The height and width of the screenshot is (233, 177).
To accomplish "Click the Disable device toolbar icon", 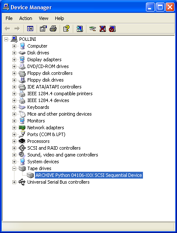I will click(x=112, y=28).
